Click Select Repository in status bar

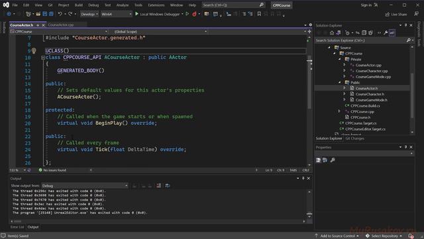tap(384, 236)
